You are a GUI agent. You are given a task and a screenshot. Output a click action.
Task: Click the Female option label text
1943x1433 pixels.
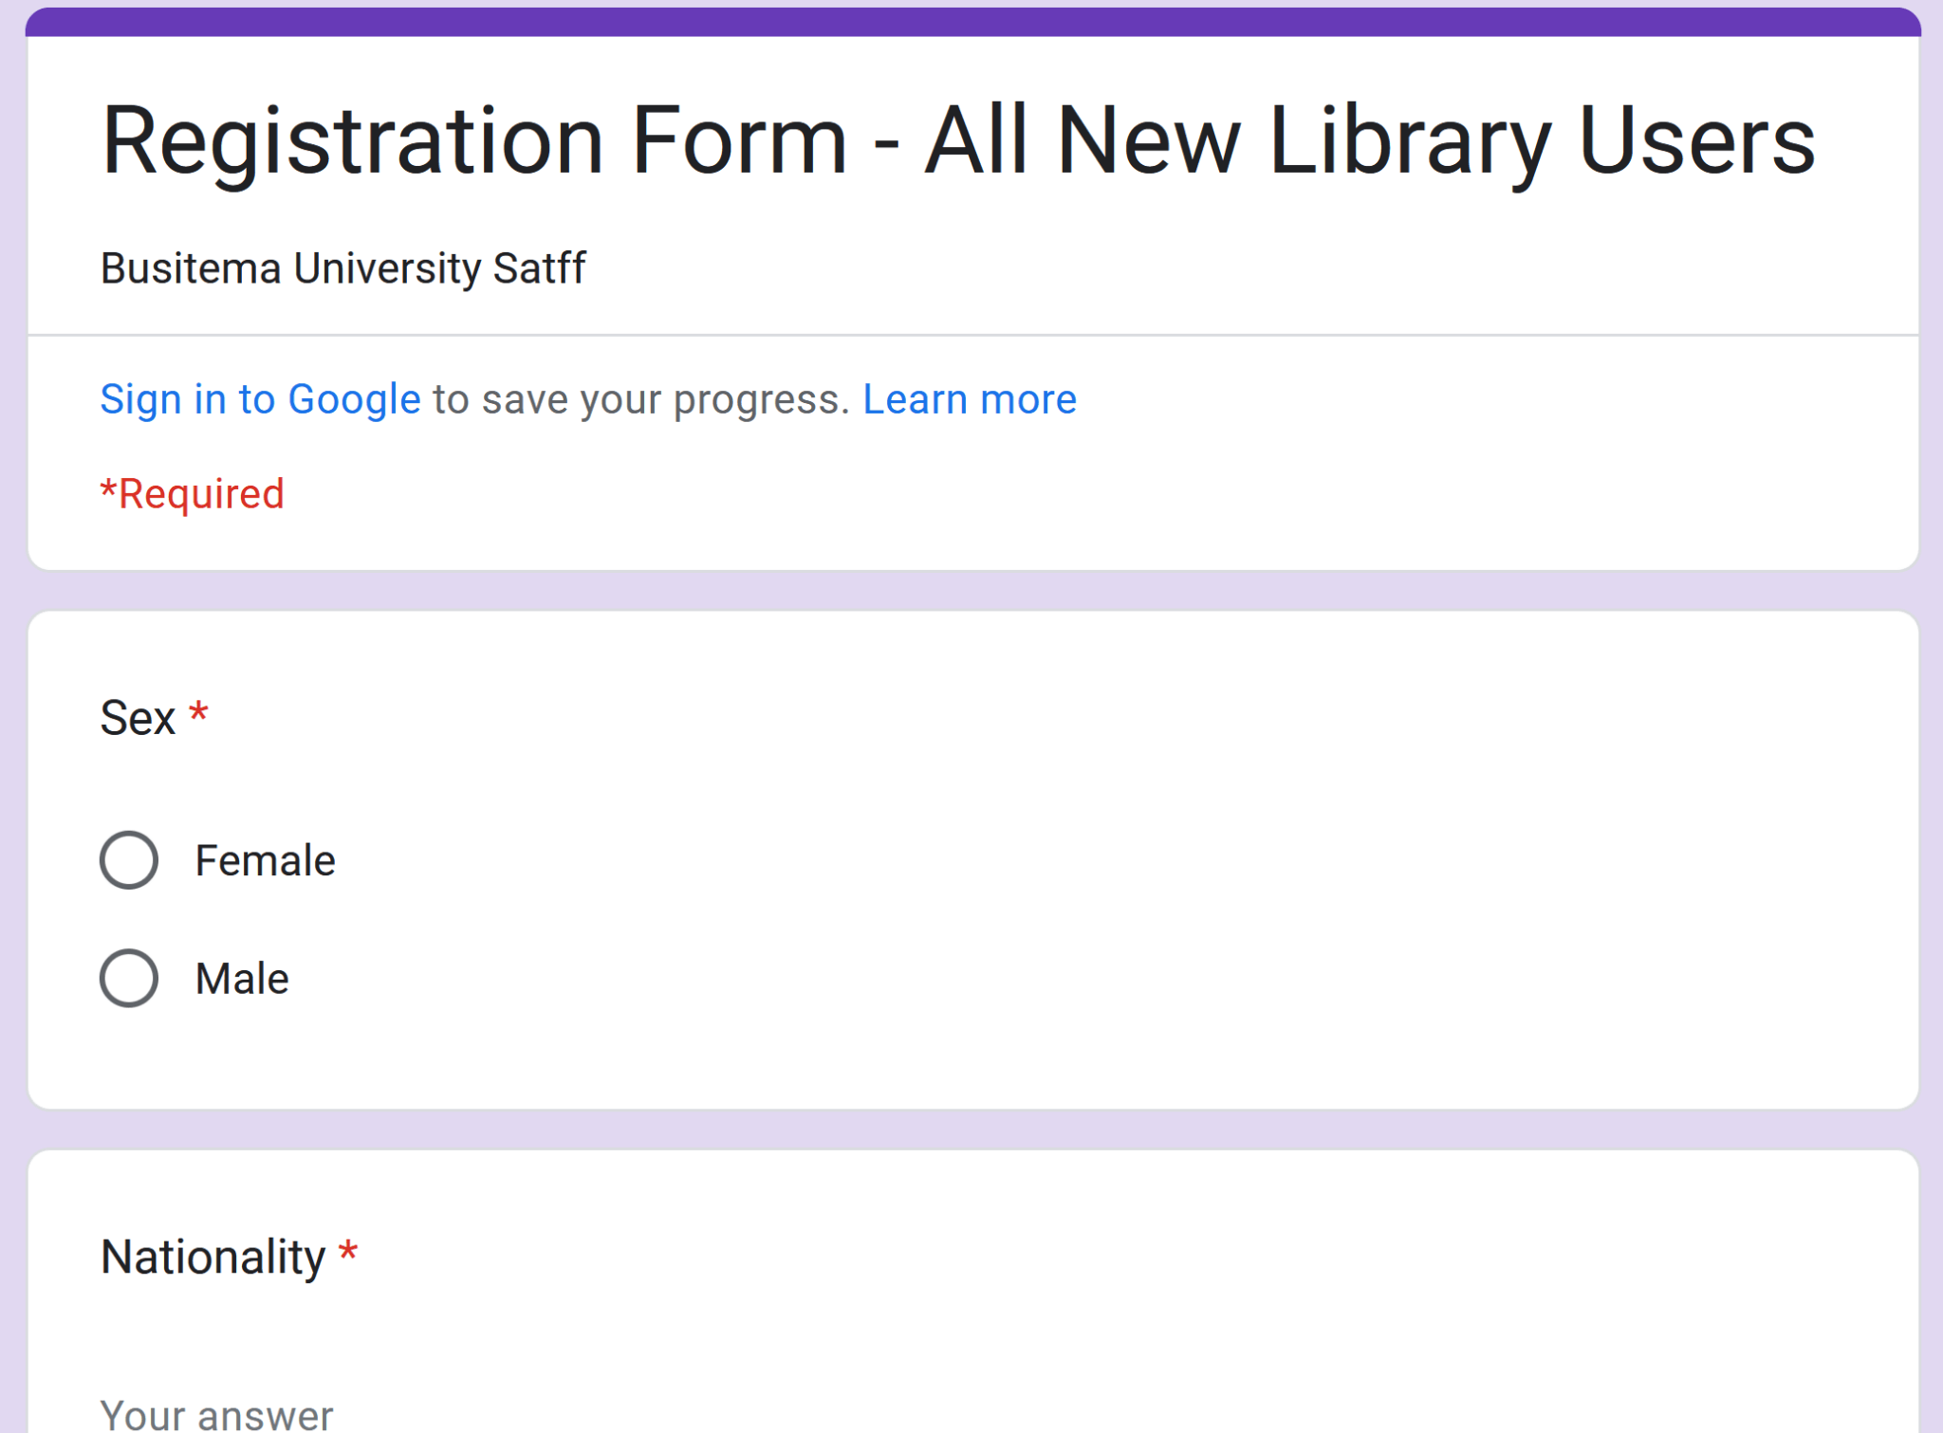[x=265, y=861]
